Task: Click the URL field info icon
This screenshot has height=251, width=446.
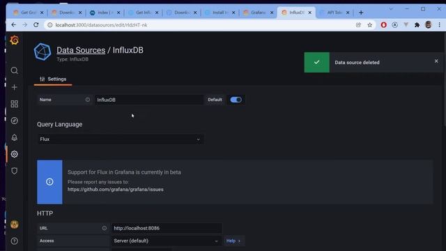Action: 105,228
